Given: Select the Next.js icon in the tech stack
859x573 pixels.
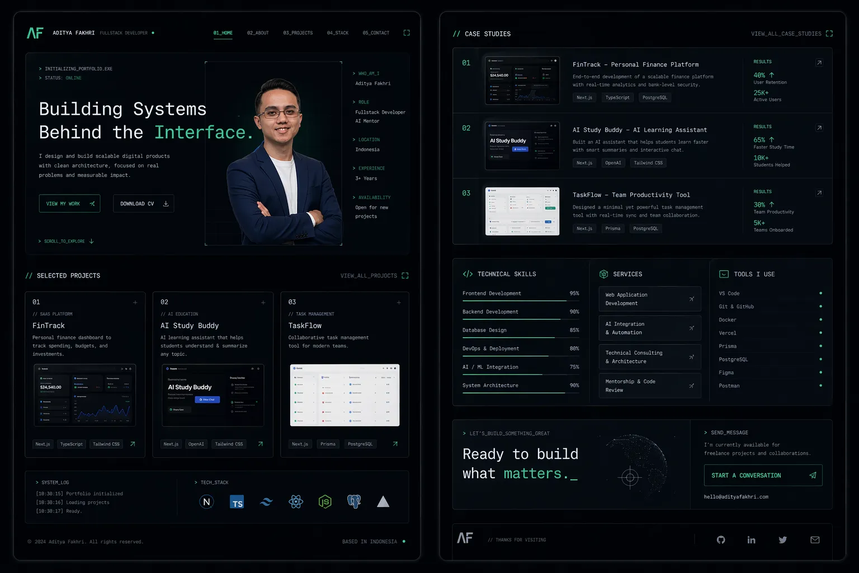Looking at the screenshot, I should coord(206,501).
